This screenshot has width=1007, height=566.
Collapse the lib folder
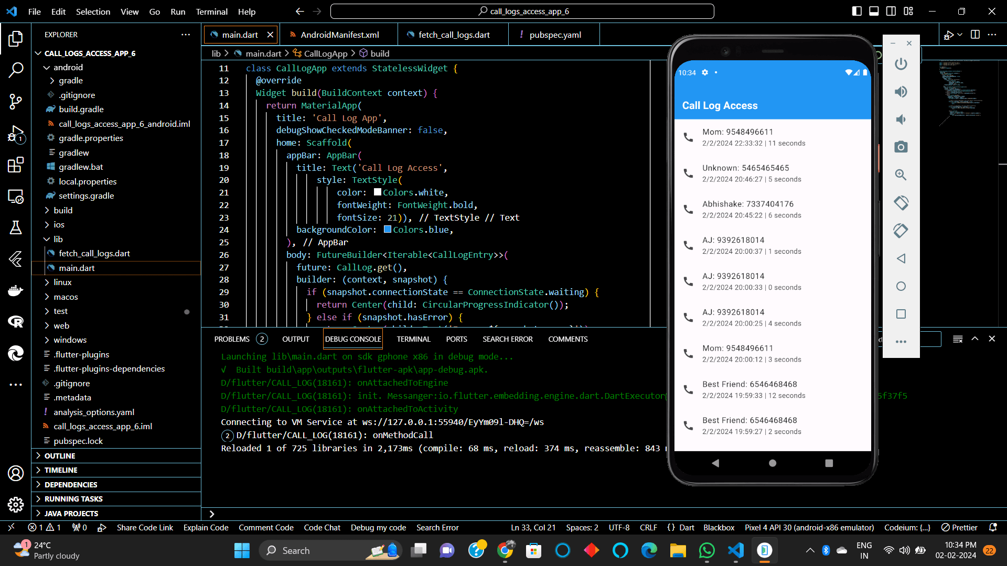click(x=58, y=239)
